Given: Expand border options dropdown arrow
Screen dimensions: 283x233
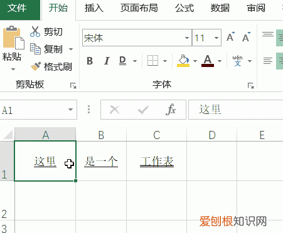Looking at the screenshot, I should 165,61.
